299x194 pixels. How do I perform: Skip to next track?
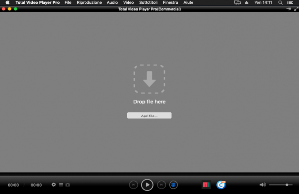click(161, 185)
